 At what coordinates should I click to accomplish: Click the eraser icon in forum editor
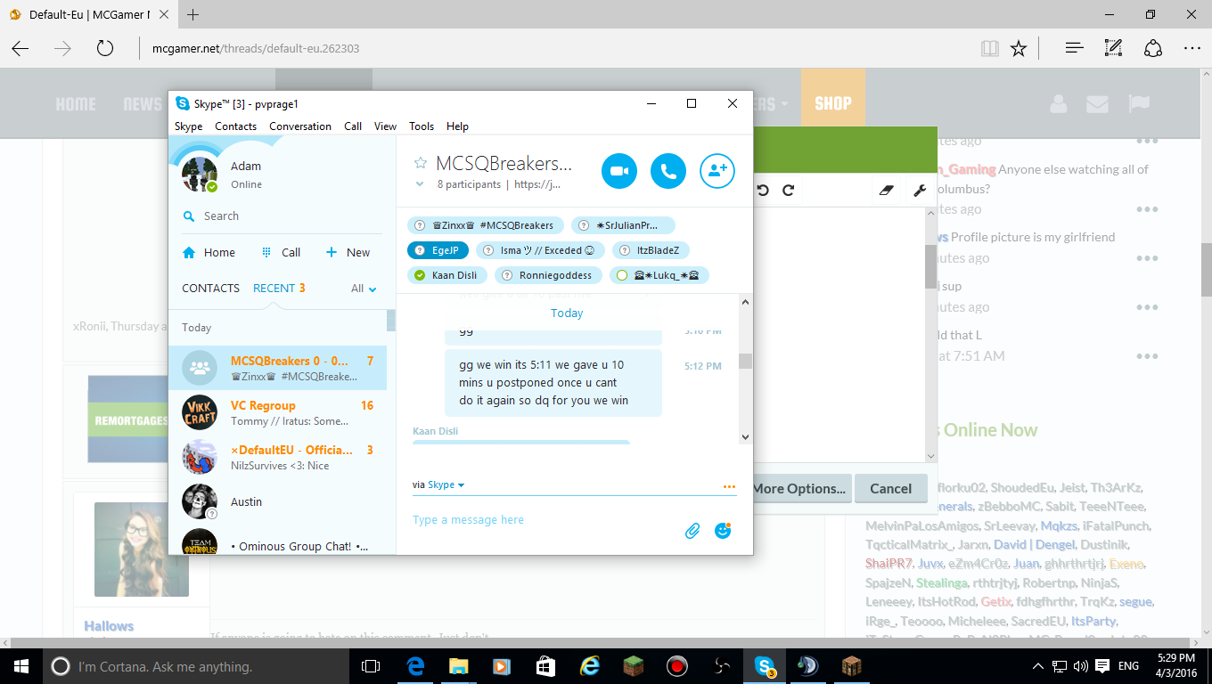click(x=886, y=191)
